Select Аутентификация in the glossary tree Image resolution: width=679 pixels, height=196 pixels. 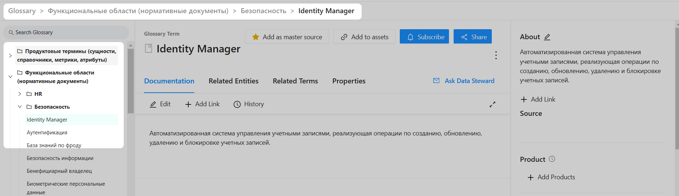point(47,133)
